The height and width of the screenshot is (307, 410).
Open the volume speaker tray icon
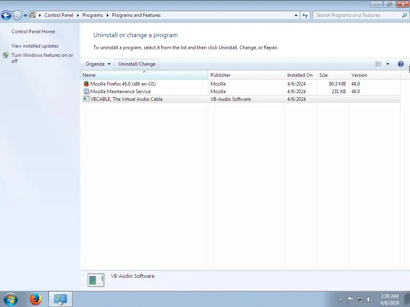(370, 299)
